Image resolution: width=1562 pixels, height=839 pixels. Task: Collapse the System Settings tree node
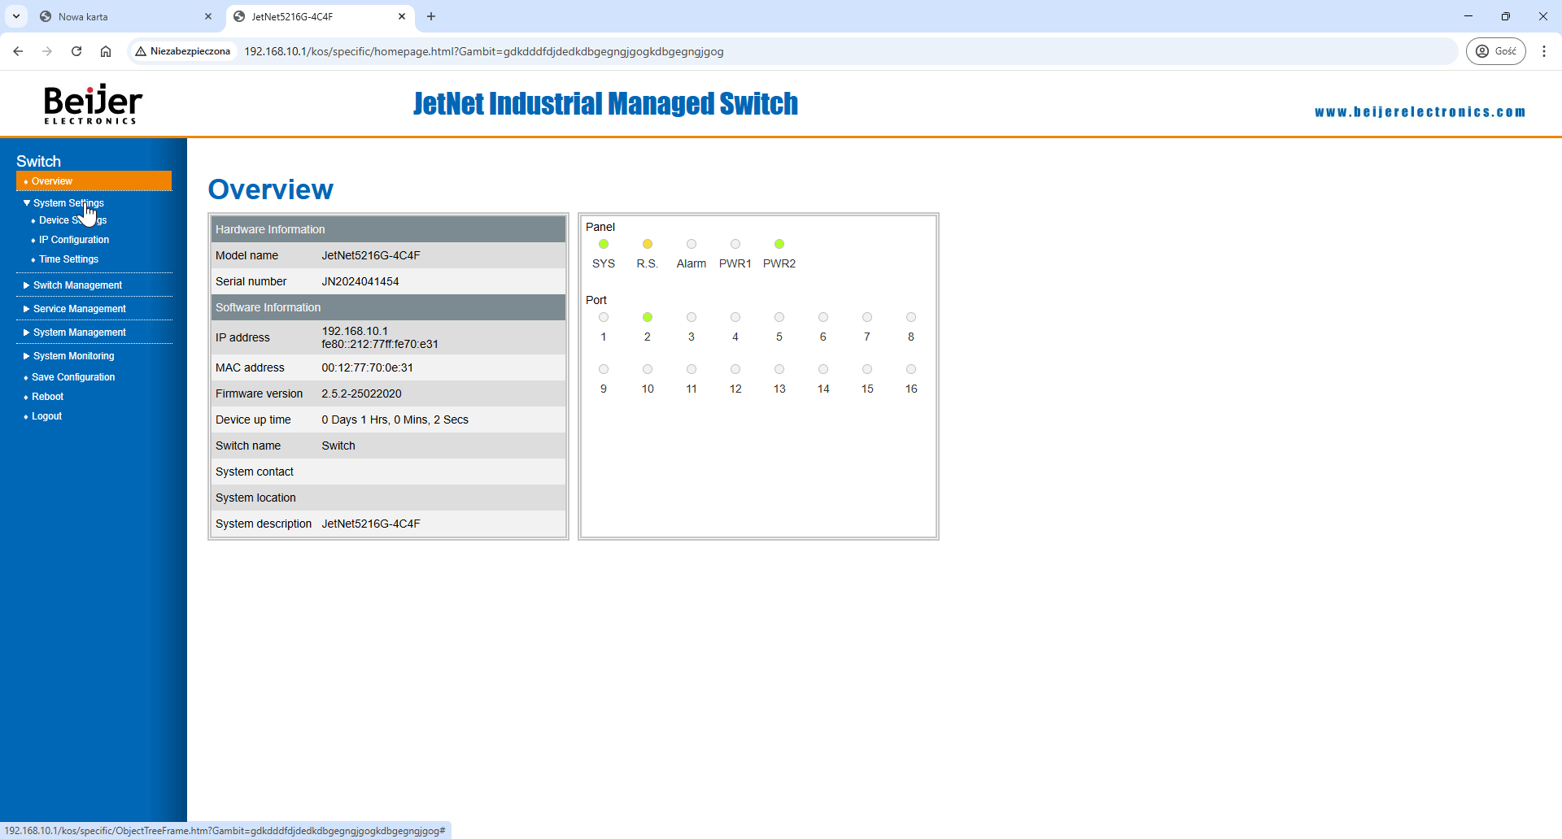pyautogui.click(x=27, y=203)
